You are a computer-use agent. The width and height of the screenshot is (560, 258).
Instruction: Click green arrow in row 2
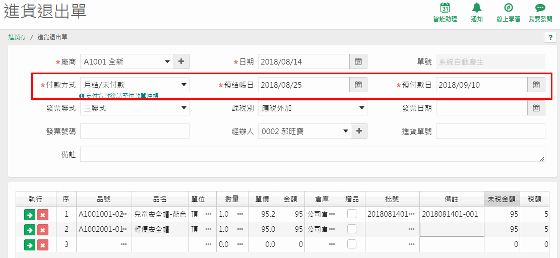(x=30, y=229)
